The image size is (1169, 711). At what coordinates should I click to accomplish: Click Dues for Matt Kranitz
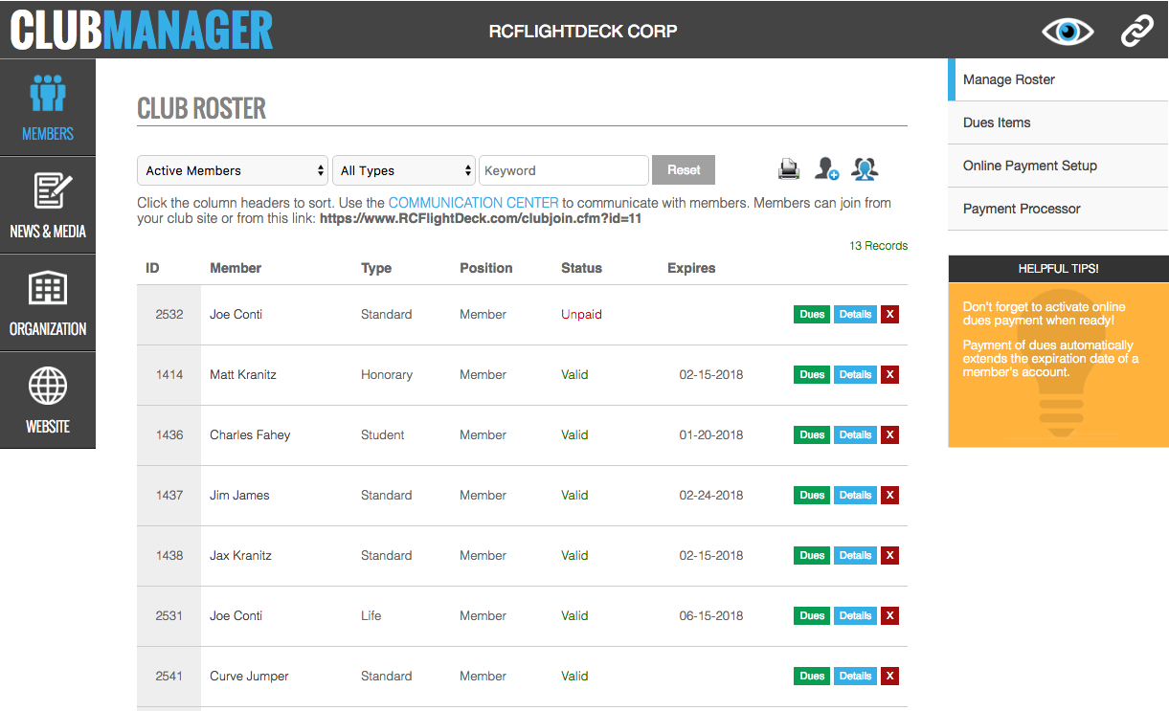click(x=812, y=374)
